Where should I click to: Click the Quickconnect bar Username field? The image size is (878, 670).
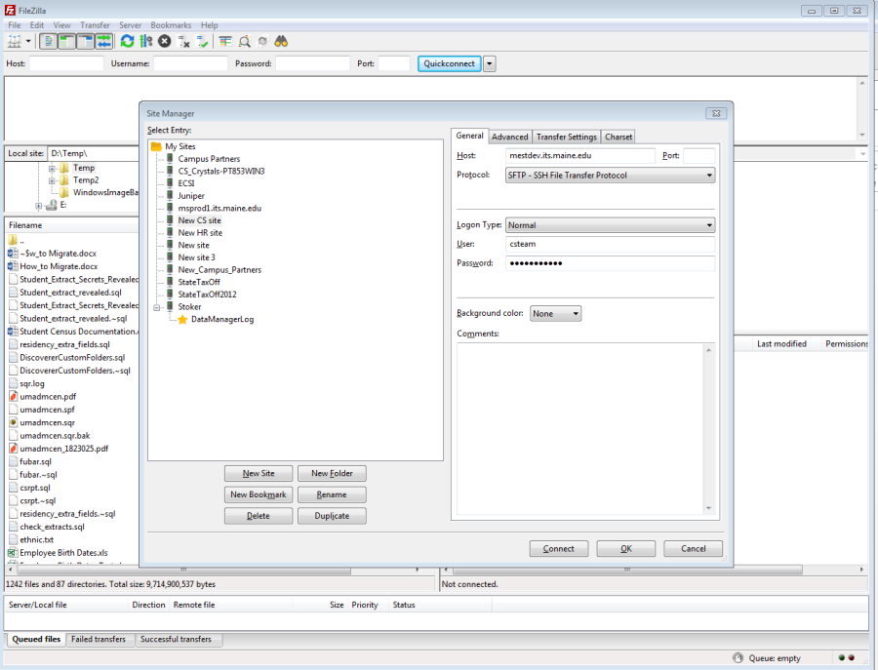(x=190, y=63)
